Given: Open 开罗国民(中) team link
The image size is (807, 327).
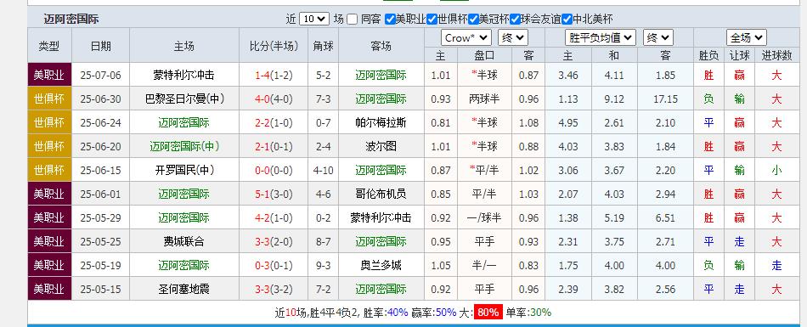Looking at the screenshot, I should point(185,170).
